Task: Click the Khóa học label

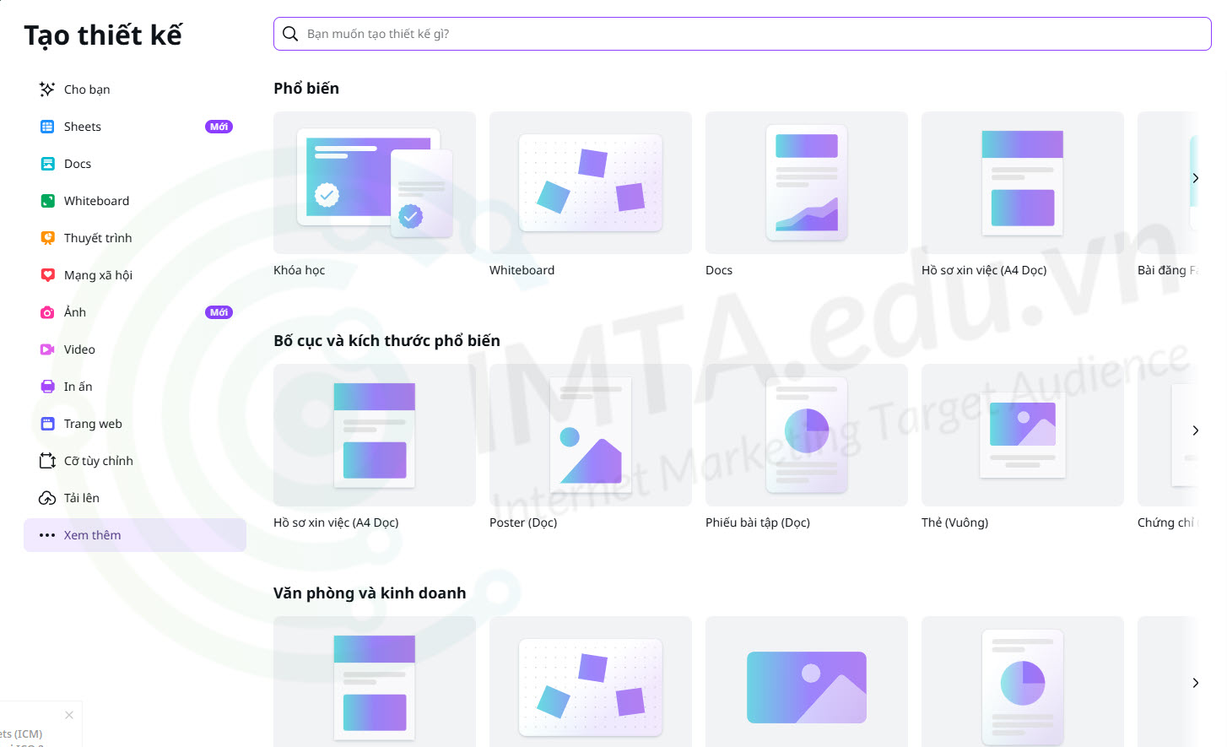Action: click(300, 270)
